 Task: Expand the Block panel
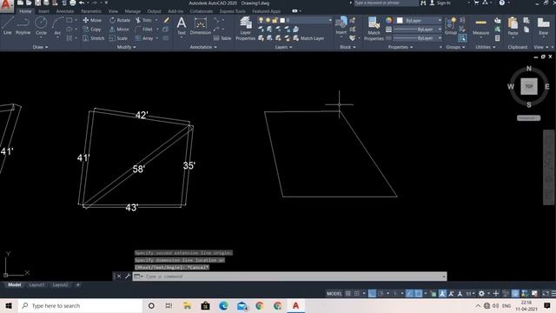click(x=347, y=47)
